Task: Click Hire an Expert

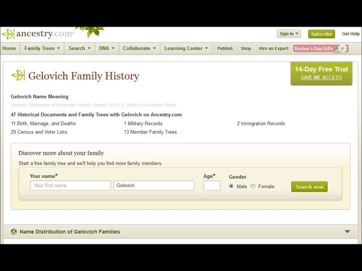Action: point(273,49)
